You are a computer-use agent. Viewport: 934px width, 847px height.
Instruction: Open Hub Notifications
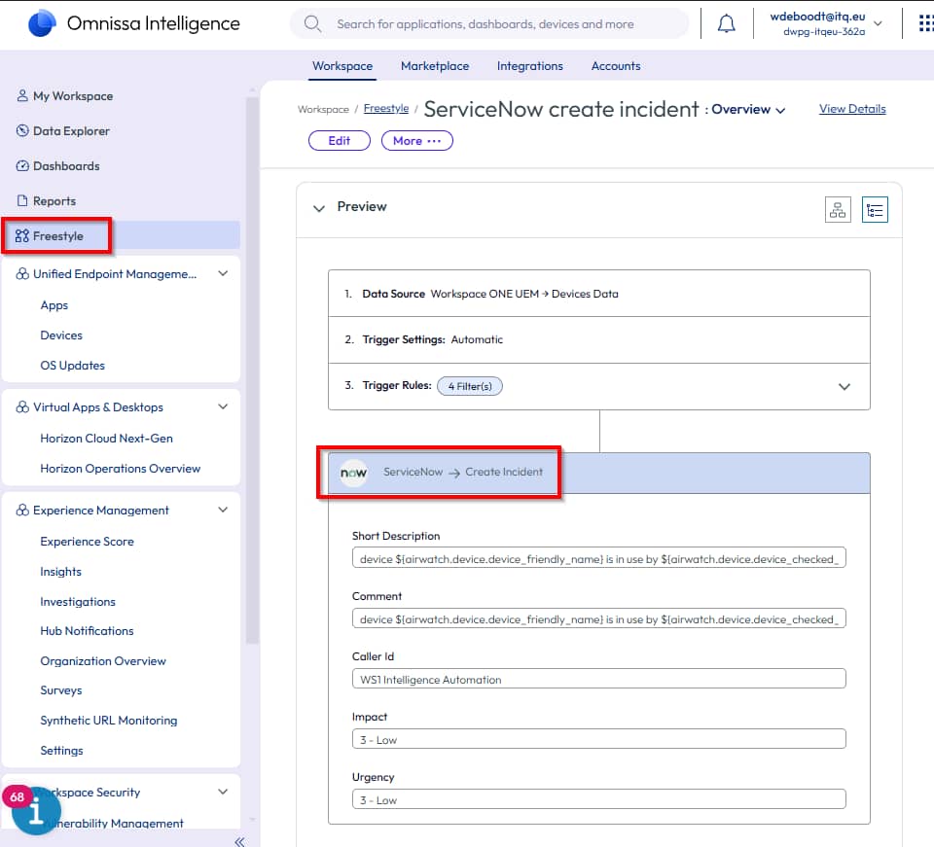[87, 631]
